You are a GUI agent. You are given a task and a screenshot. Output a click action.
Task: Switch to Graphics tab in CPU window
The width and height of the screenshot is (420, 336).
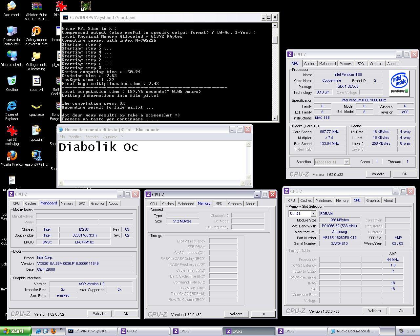coord(376,64)
